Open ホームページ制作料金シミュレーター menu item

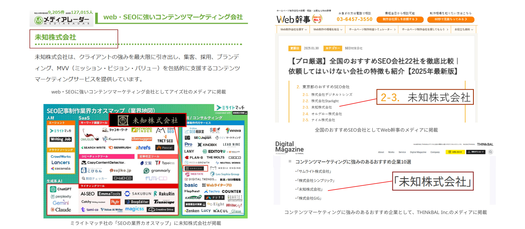coord(372,29)
